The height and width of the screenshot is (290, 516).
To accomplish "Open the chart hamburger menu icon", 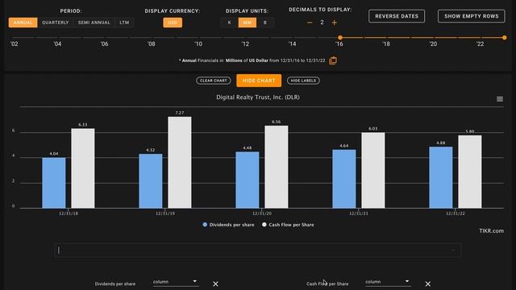I will (500, 99).
